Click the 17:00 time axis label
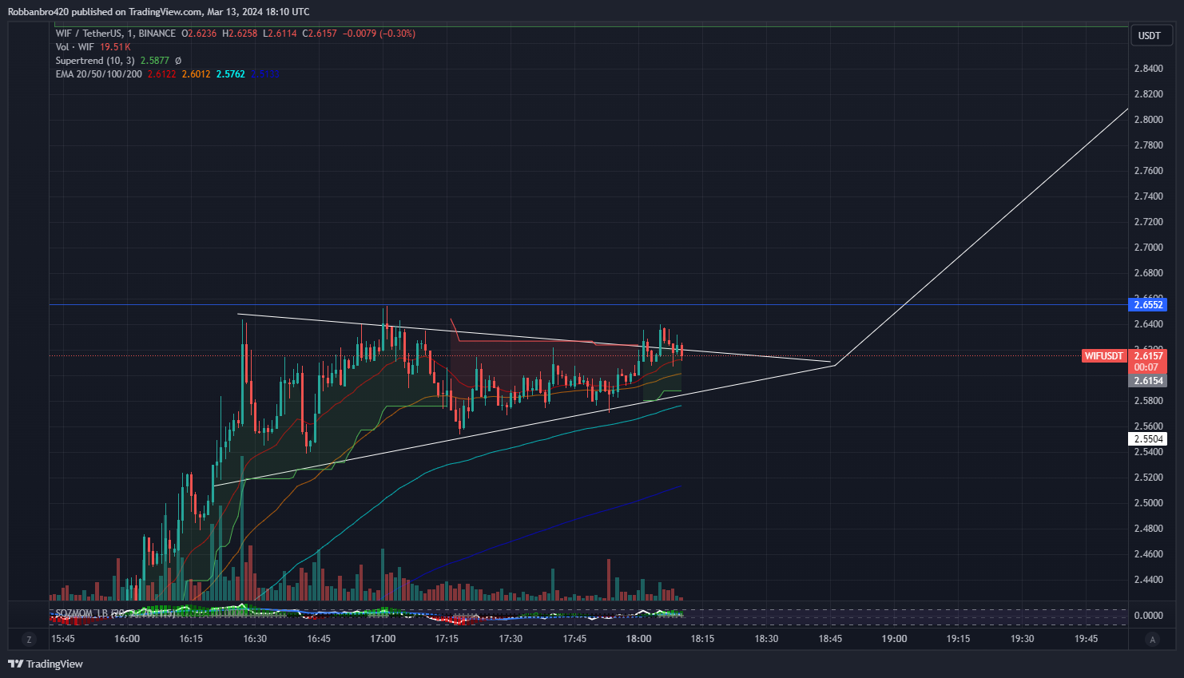This screenshot has width=1184, height=678. coord(383,639)
